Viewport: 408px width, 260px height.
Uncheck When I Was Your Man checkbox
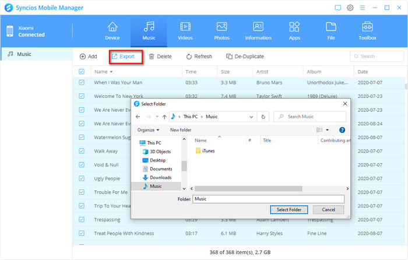[x=82, y=83]
